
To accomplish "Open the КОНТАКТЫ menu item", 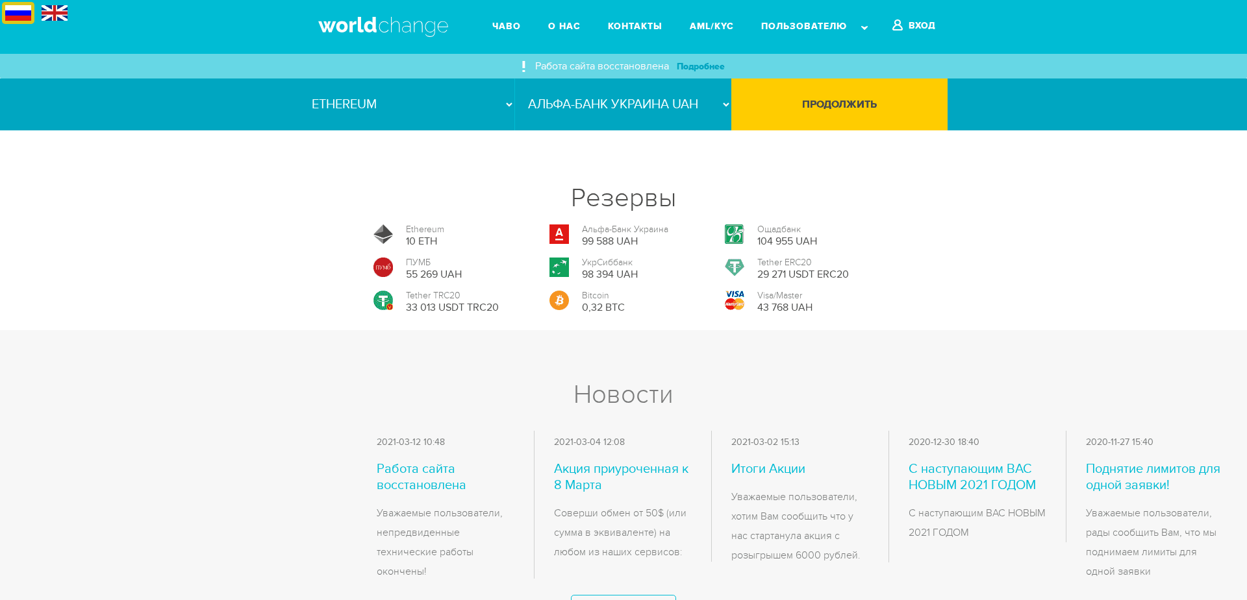I will (634, 26).
